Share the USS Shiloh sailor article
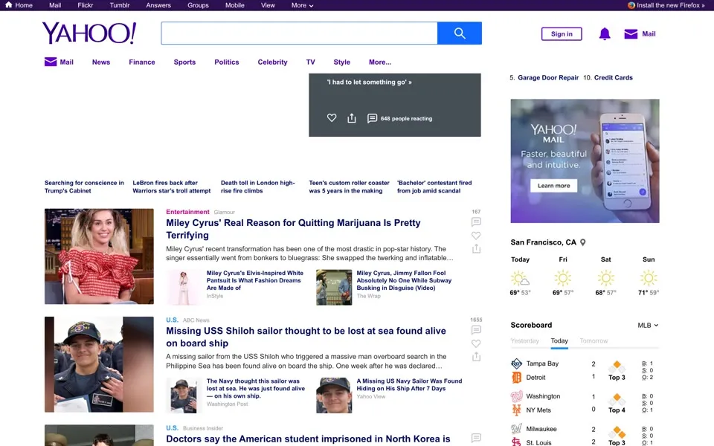 pos(476,356)
